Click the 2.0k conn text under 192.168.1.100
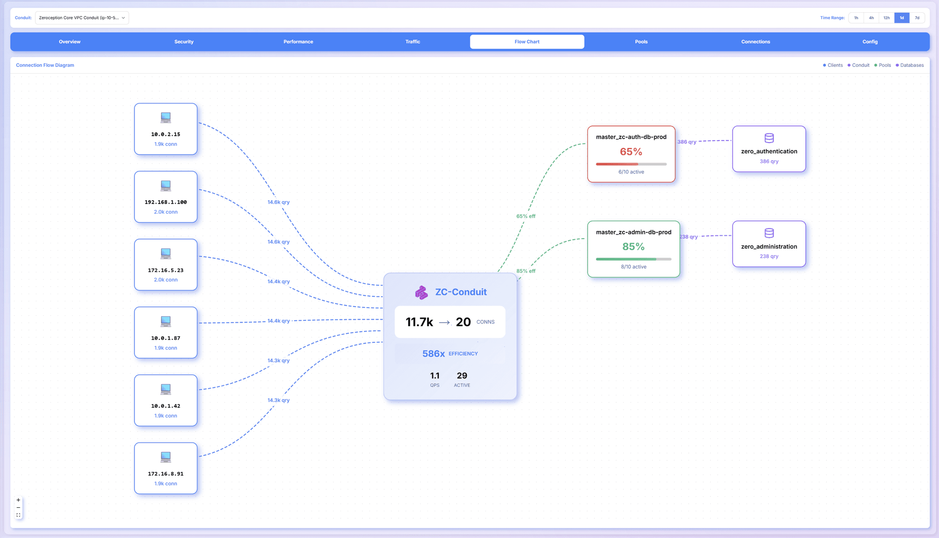 pyautogui.click(x=166, y=212)
